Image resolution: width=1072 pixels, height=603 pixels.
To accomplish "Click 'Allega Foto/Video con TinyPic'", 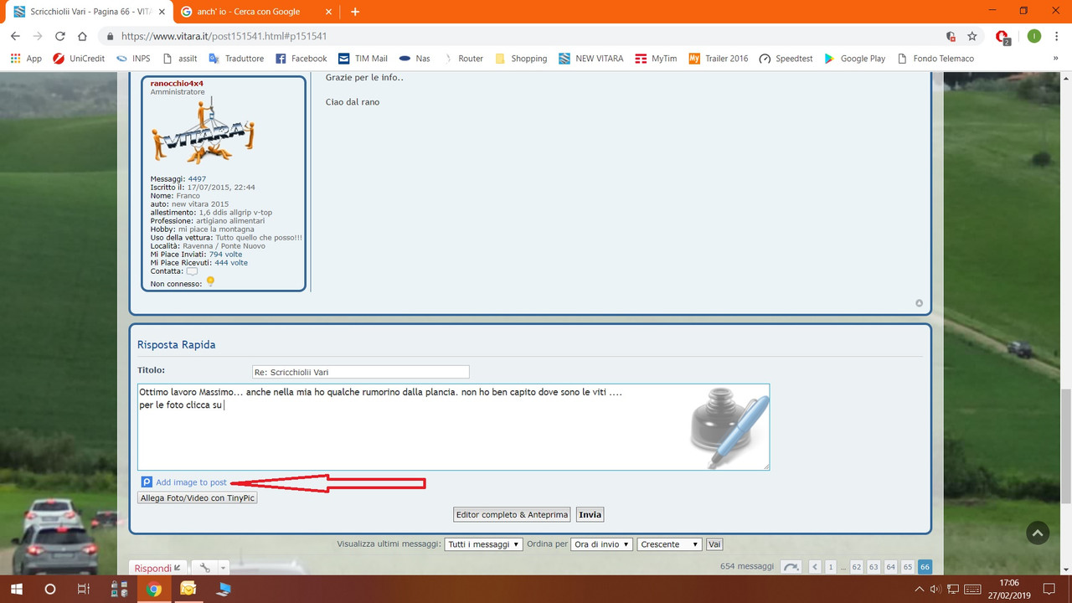I will 197,497.
